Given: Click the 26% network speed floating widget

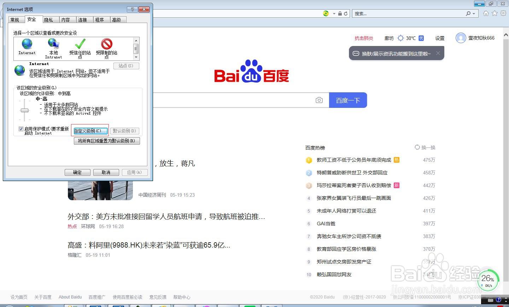Looking at the screenshot, I should (x=488, y=280).
